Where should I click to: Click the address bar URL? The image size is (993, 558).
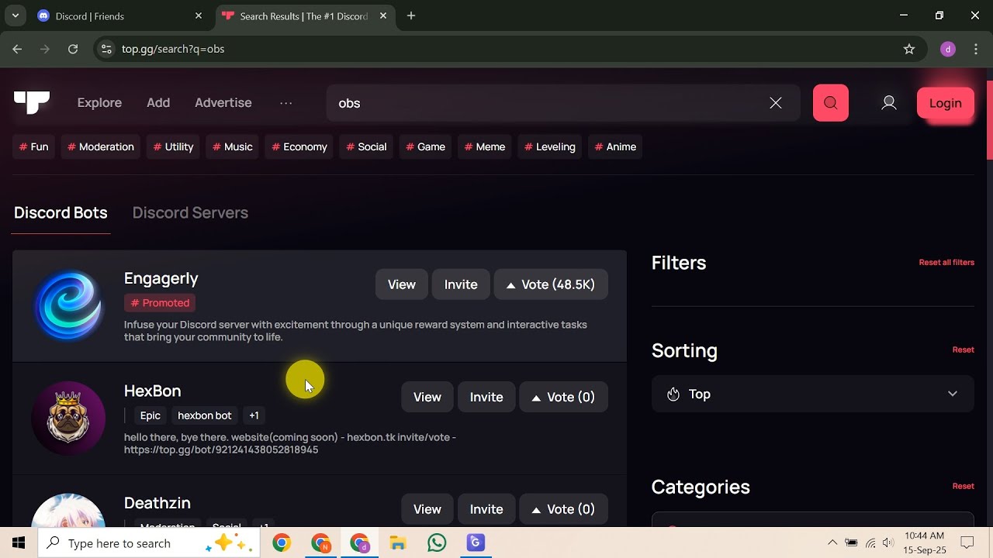click(173, 49)
